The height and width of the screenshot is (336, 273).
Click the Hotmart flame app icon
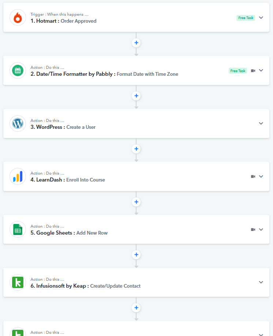(x=18, y=18)
